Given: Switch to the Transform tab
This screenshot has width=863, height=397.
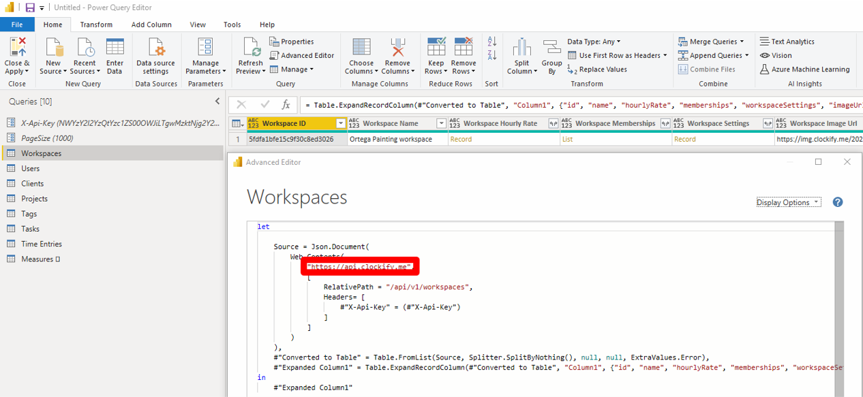Looking at the screenshot, I should pyautogui.click(x=96, y=25).
